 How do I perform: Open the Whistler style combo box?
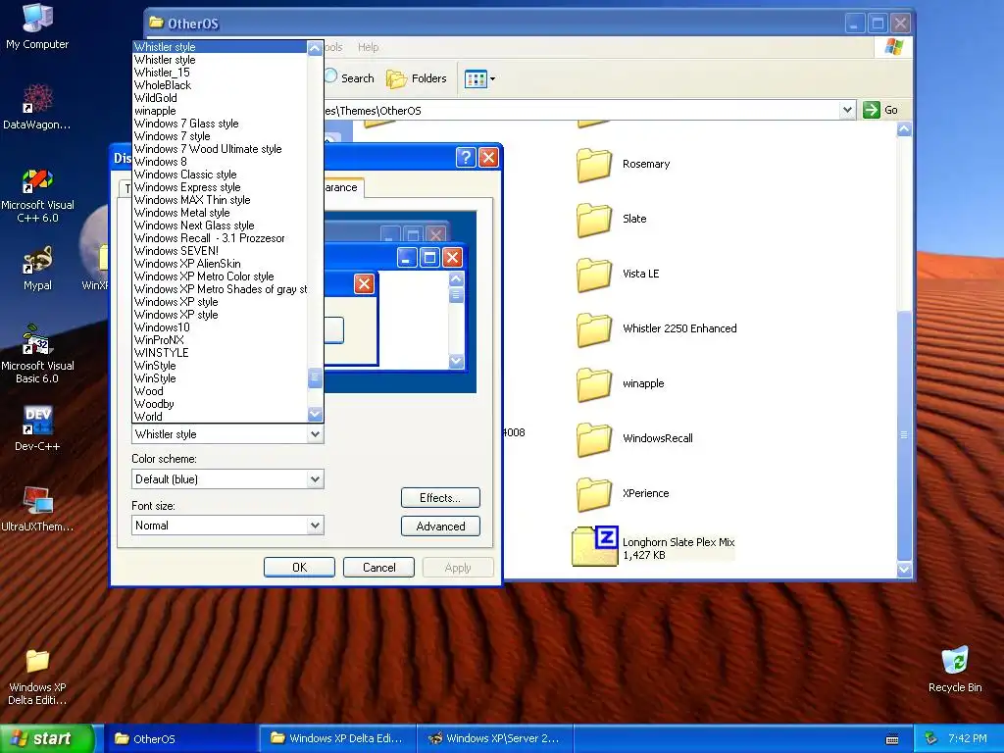tap(227, 434)
